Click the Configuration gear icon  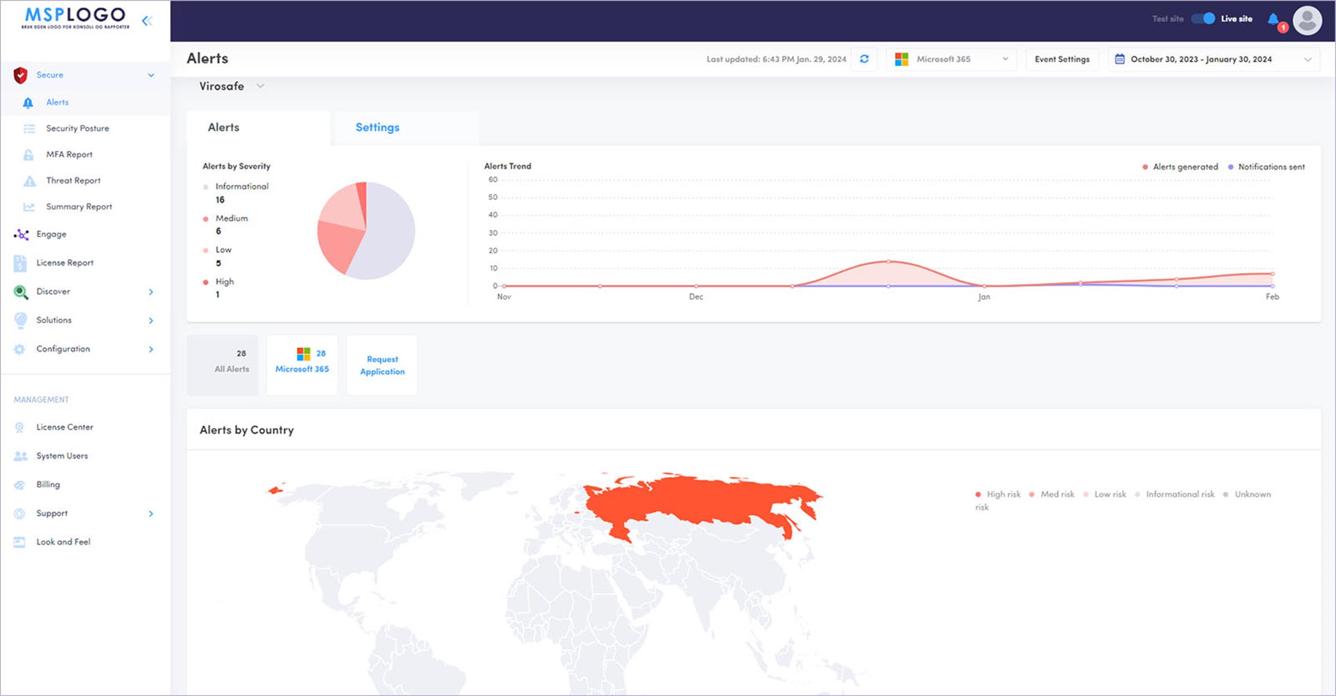tap(19, 349)
